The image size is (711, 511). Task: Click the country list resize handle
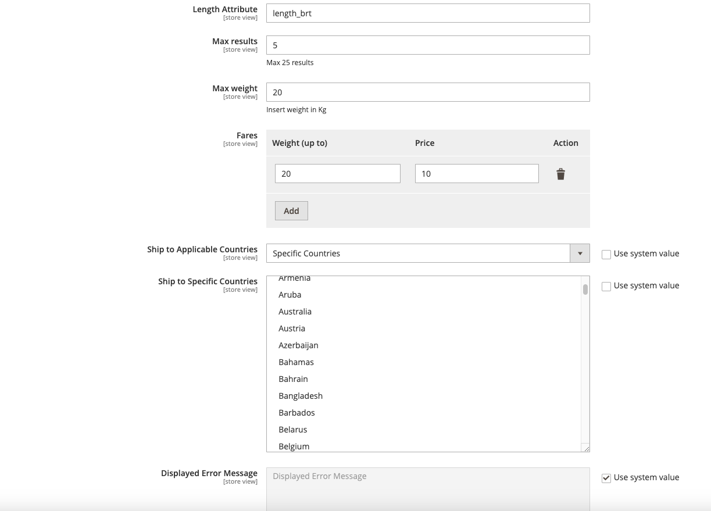click(x=586, y=448)
